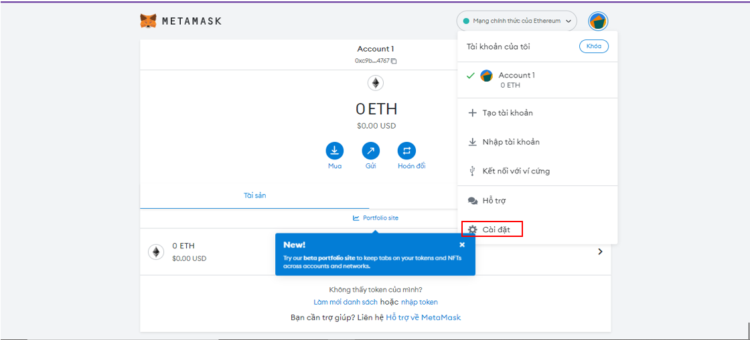Open Hỗ trợ về MetaMask link
Viewport: 750px width, 340px height.
[x=423, y=317]
